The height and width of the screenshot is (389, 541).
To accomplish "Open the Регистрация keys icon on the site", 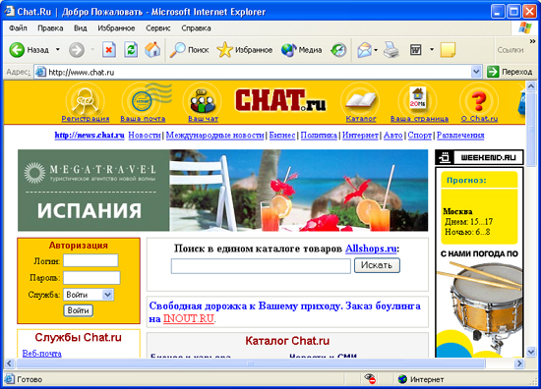I will click(85, 101).
